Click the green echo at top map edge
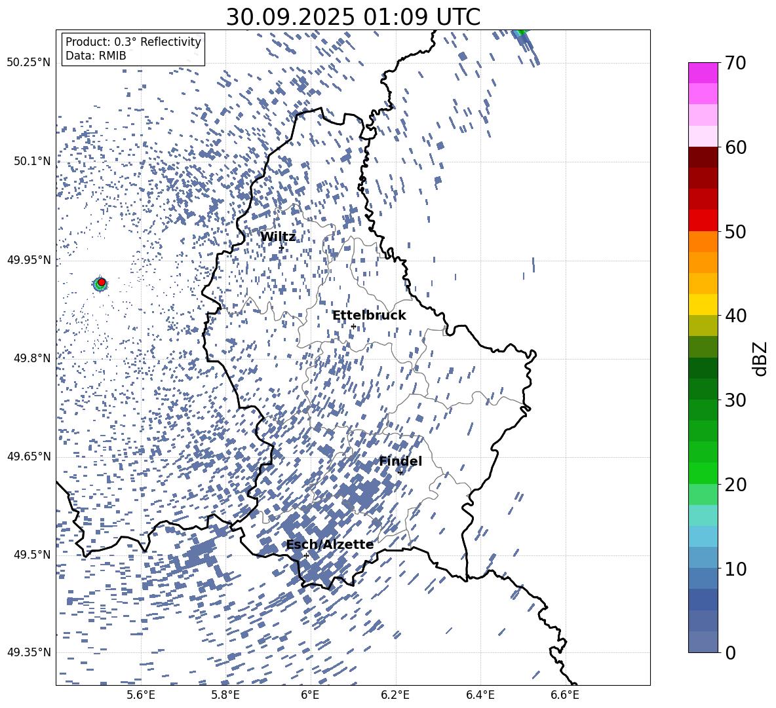 point(521,31)
